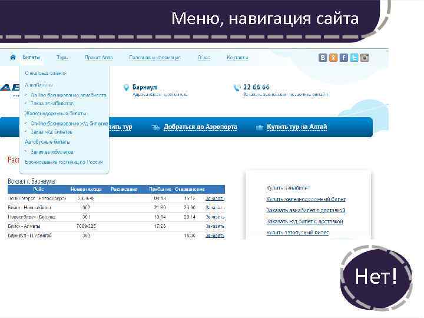This screenshot has width=424, height=318.
Task: Click the phone icon beside 22 66 66
Action: click(237, 88)
